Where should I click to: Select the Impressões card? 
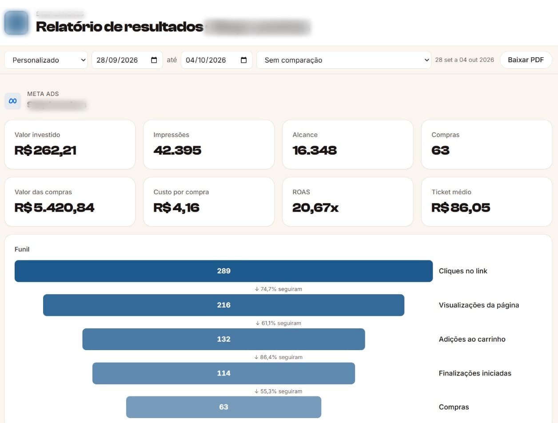(209, 144)
